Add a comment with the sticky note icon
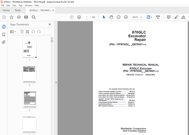 (169, 17)
